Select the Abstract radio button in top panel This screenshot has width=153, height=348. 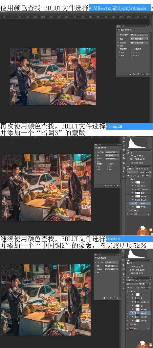(117, 39)
